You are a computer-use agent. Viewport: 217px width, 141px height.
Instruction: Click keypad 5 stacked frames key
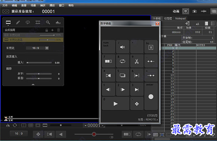pos(123,75)
